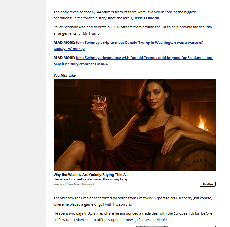Open the Swinney bromance with Trump article link
This screenshot has width=230, height=227.
[133, 61]
